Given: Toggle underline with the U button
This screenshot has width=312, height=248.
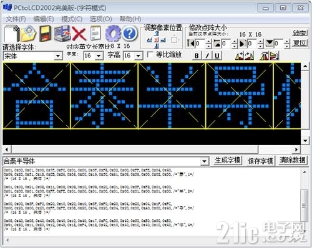Looking at the screenshot, I should click(217, 55).
